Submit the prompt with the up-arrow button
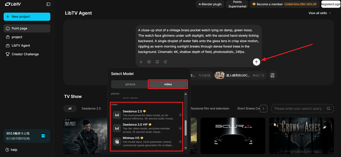 (x=256, y=62)
